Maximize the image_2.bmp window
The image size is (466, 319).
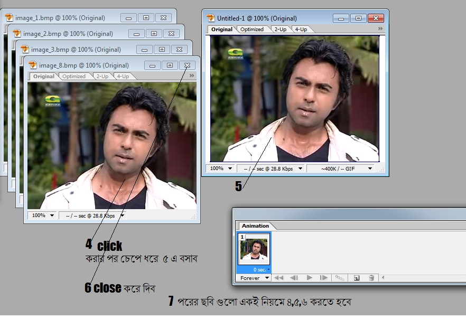pos(154,34)
